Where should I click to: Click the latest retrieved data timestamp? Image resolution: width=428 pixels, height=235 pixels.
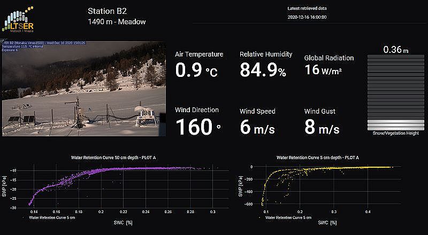[x=307, y=18]
